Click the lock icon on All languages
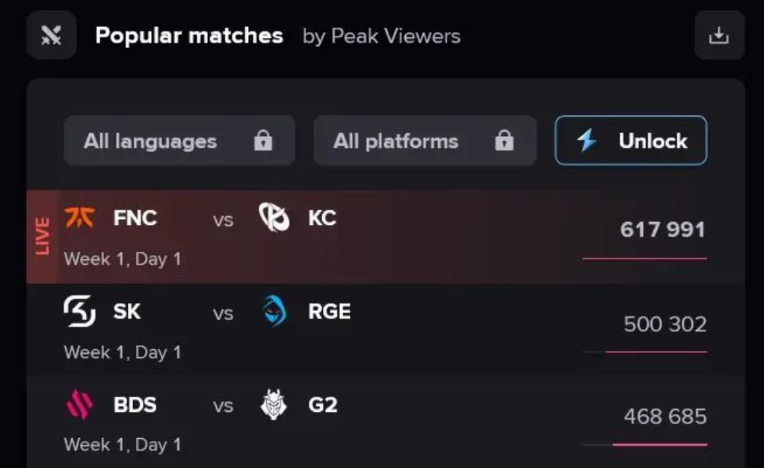 263,141
